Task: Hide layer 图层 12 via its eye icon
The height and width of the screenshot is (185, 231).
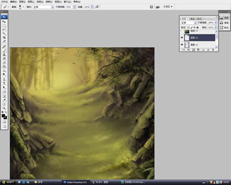Action: (182, 44)
